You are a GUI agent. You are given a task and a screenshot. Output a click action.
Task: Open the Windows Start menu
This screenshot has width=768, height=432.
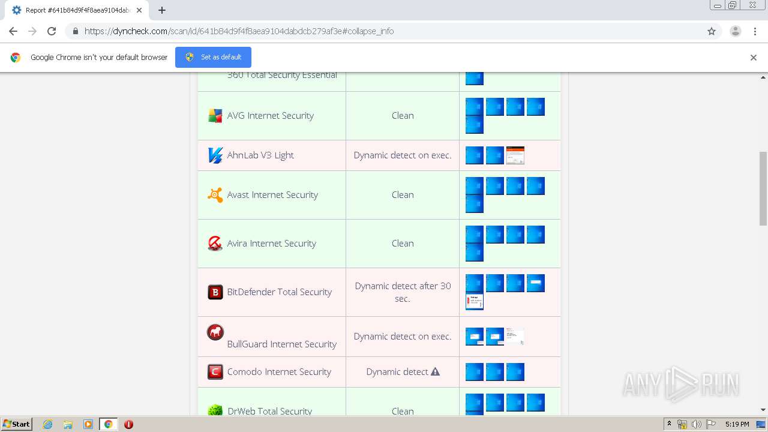coord(16,424)
